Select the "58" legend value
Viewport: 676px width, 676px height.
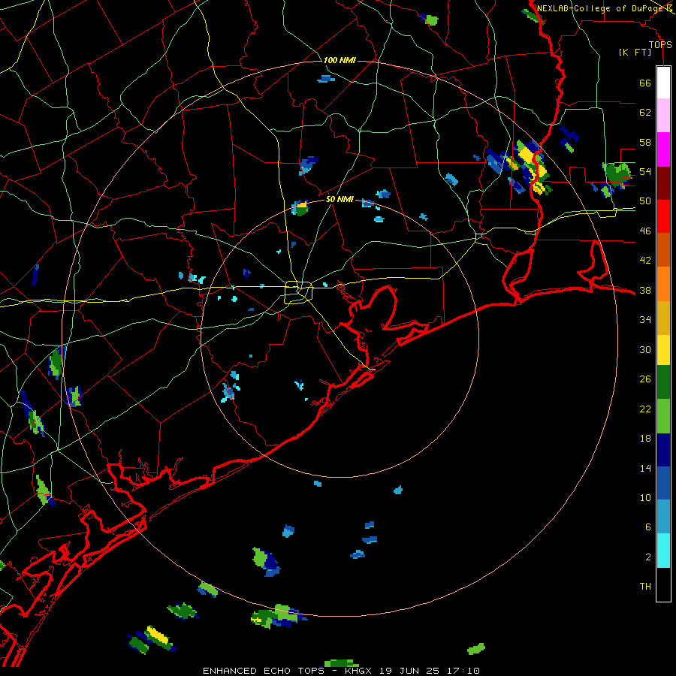click(645, 142)
